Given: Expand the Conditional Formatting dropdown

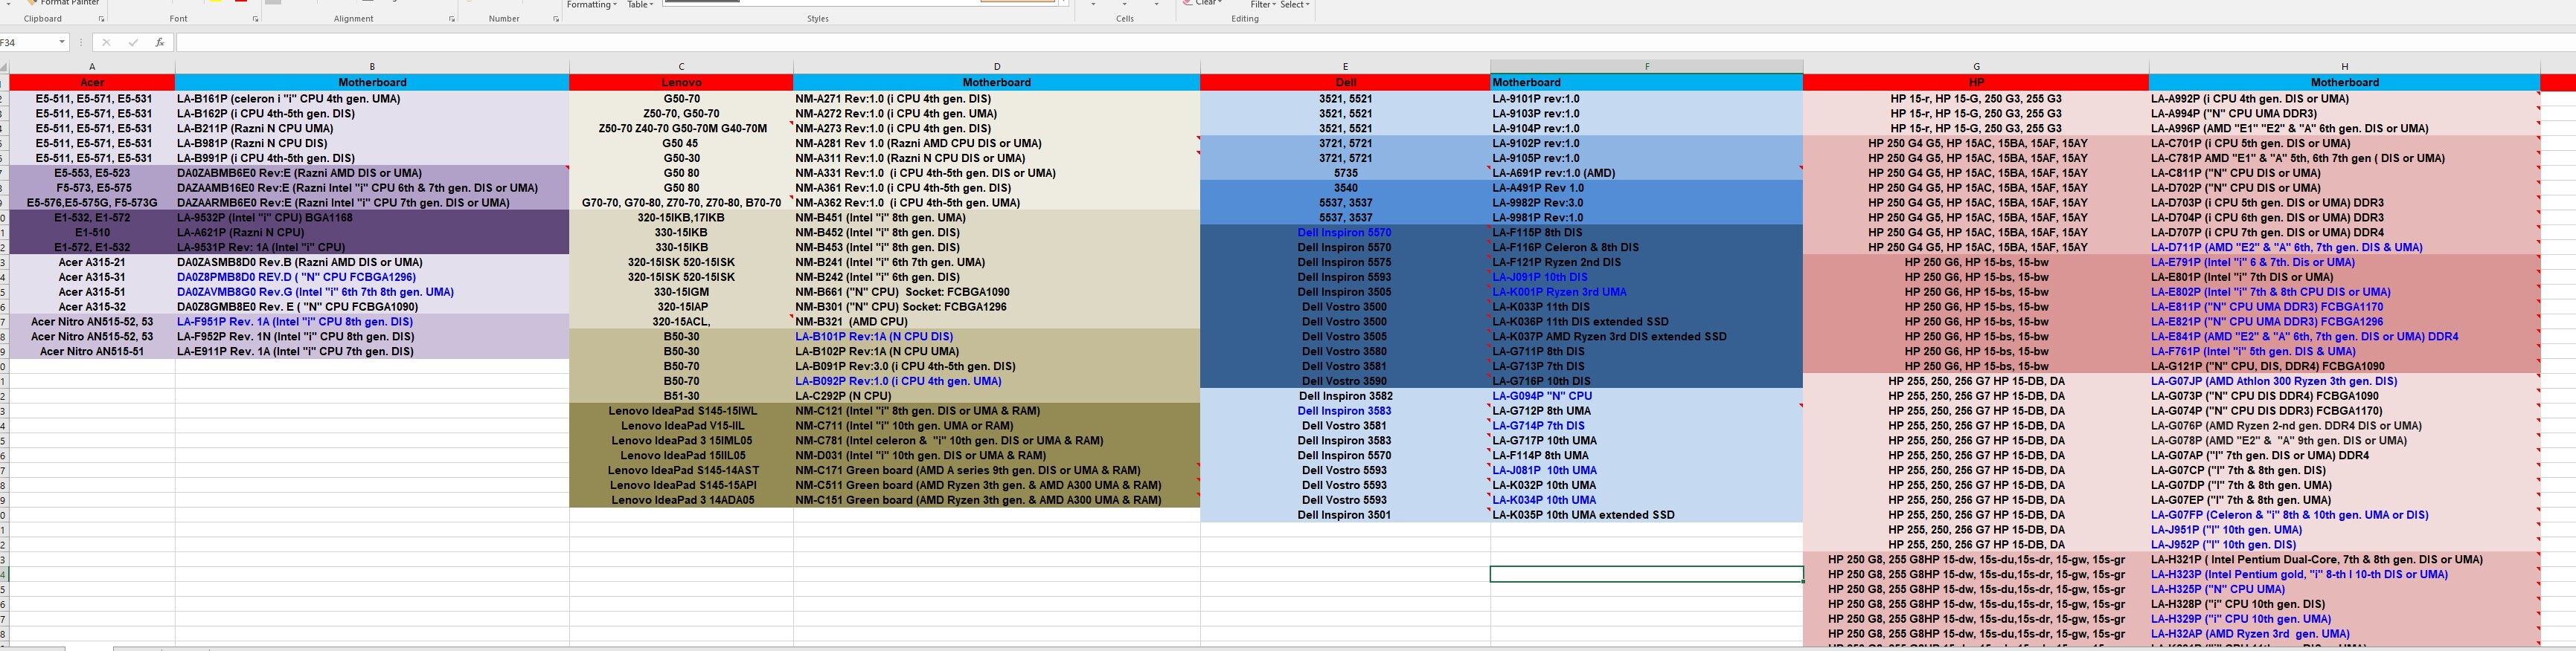Looking at the screenshot, I should click(x=591, y=5).
